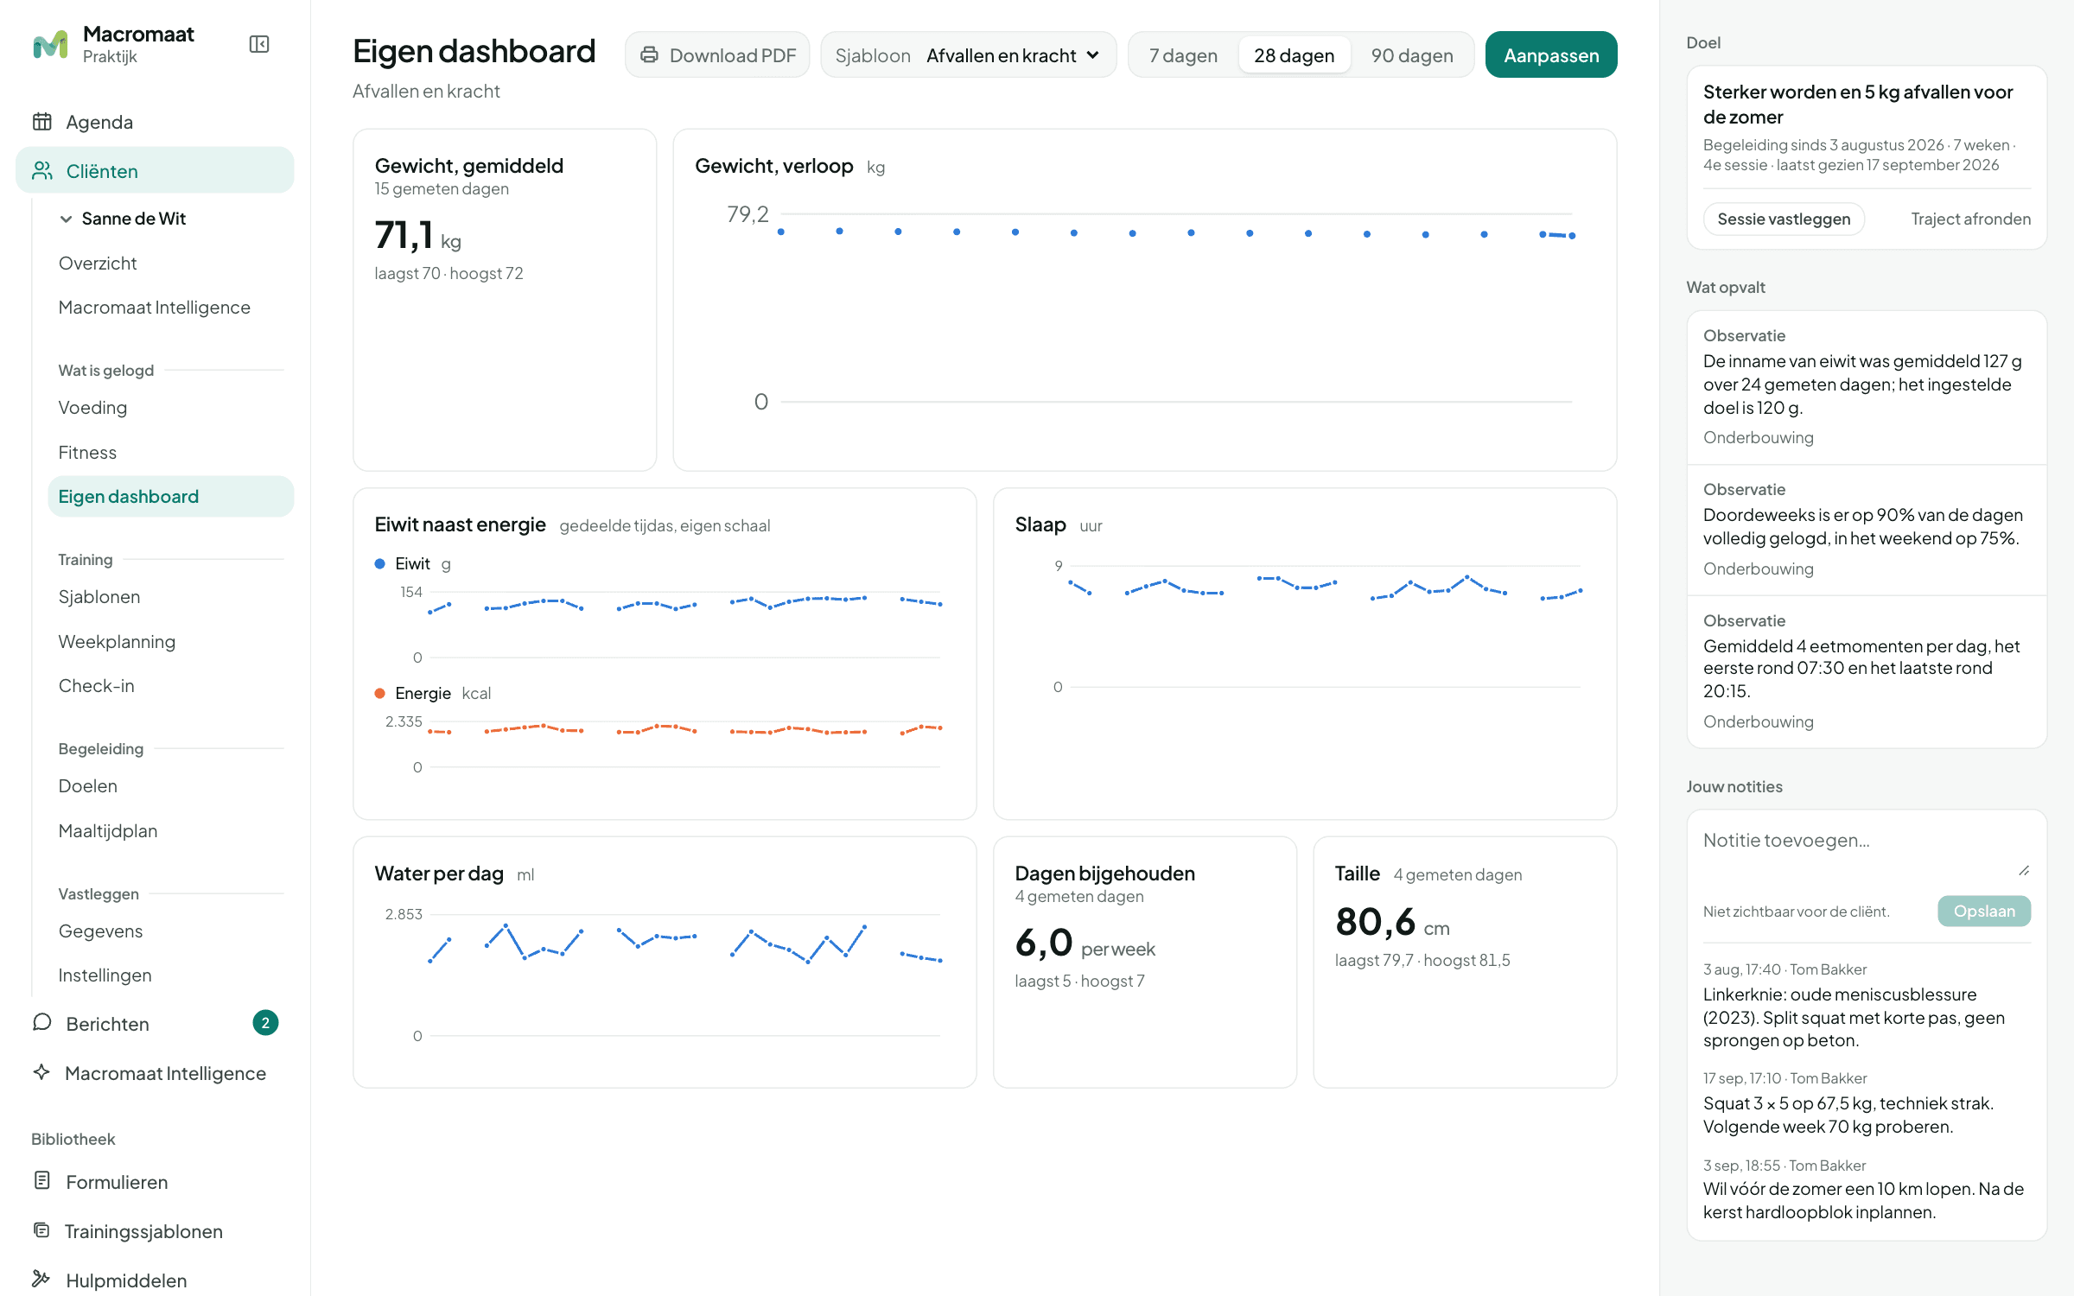
Task: Click the Formulieren document icon
Action: pyautogui.click(x=41, y=1181)
